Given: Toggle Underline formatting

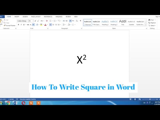Looking at the screenshot, I should 24,25.
